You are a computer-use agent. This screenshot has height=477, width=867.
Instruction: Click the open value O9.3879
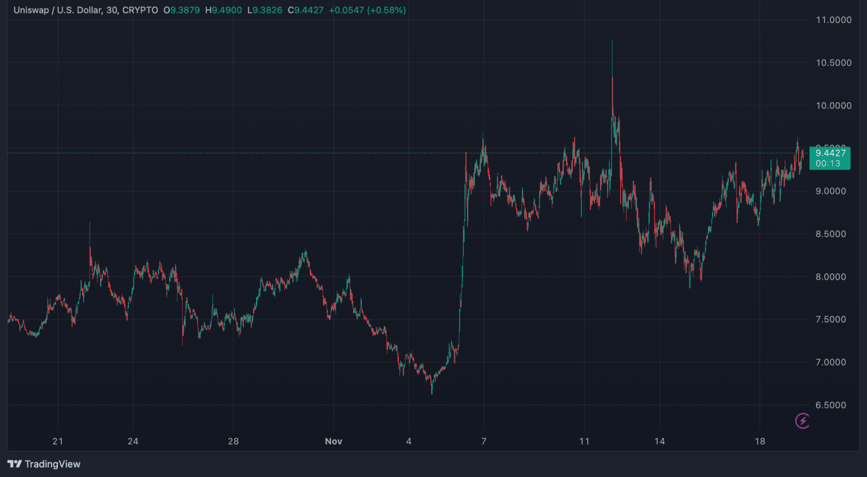tap(181, 10)
